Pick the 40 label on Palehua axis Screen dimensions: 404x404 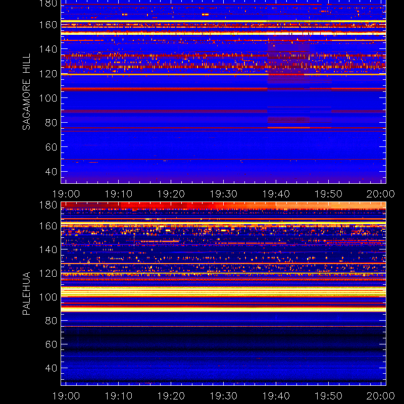pos(51,368)
